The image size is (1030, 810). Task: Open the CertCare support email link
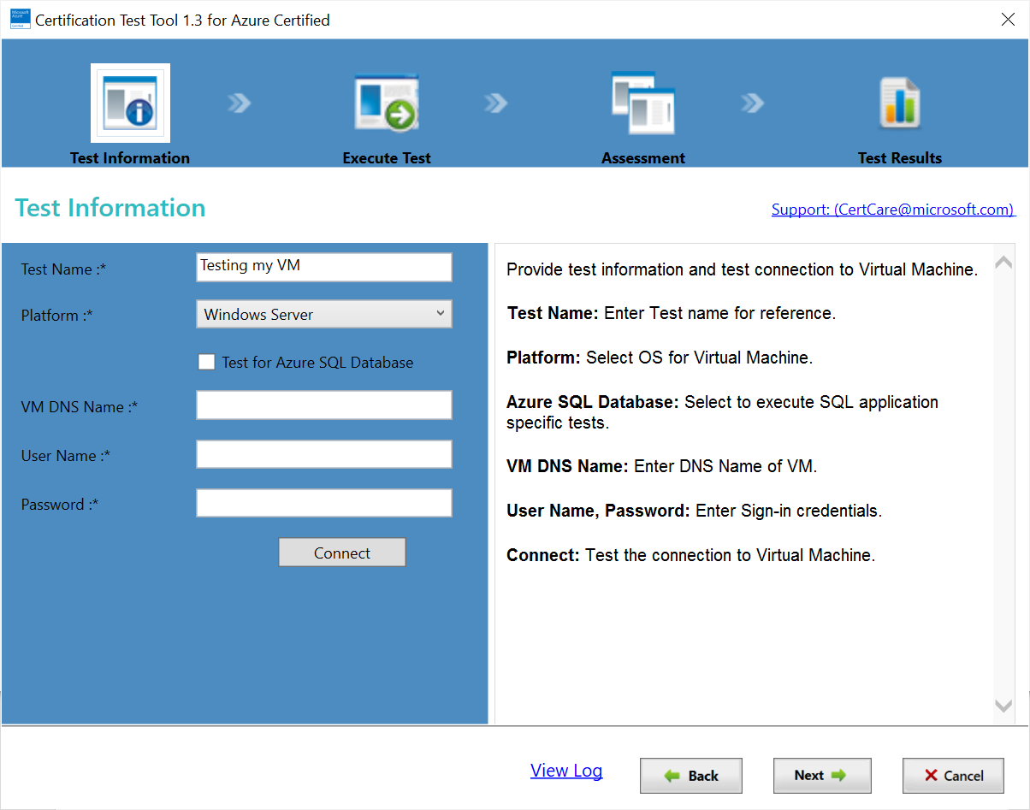(x=893, y=210)
